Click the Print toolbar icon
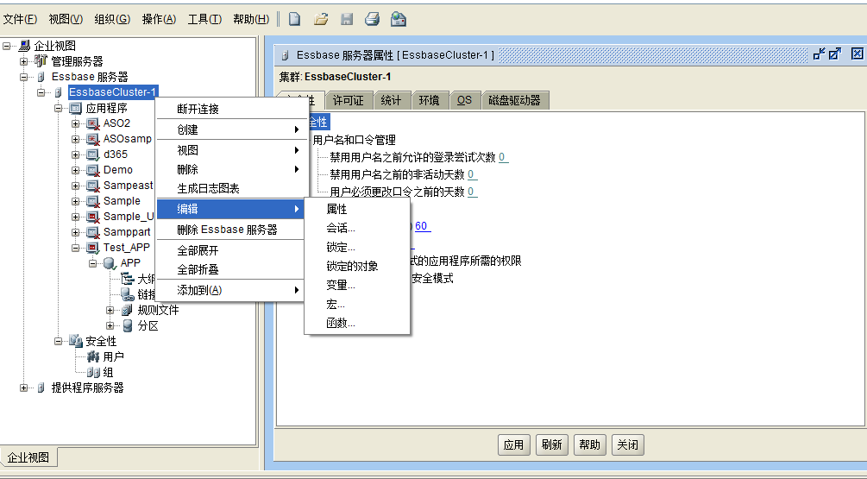867x479 pixels. pos(372,19)
